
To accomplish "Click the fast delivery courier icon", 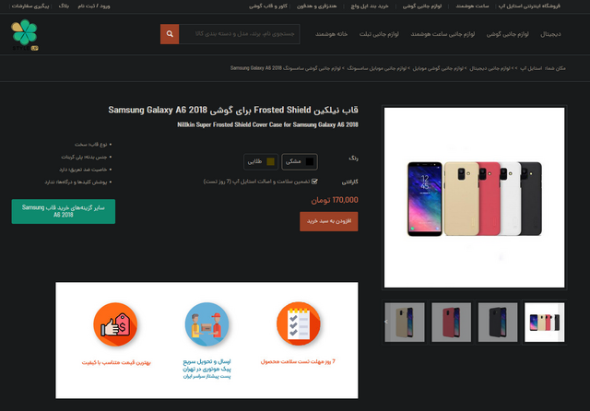I will coord(206,324).
